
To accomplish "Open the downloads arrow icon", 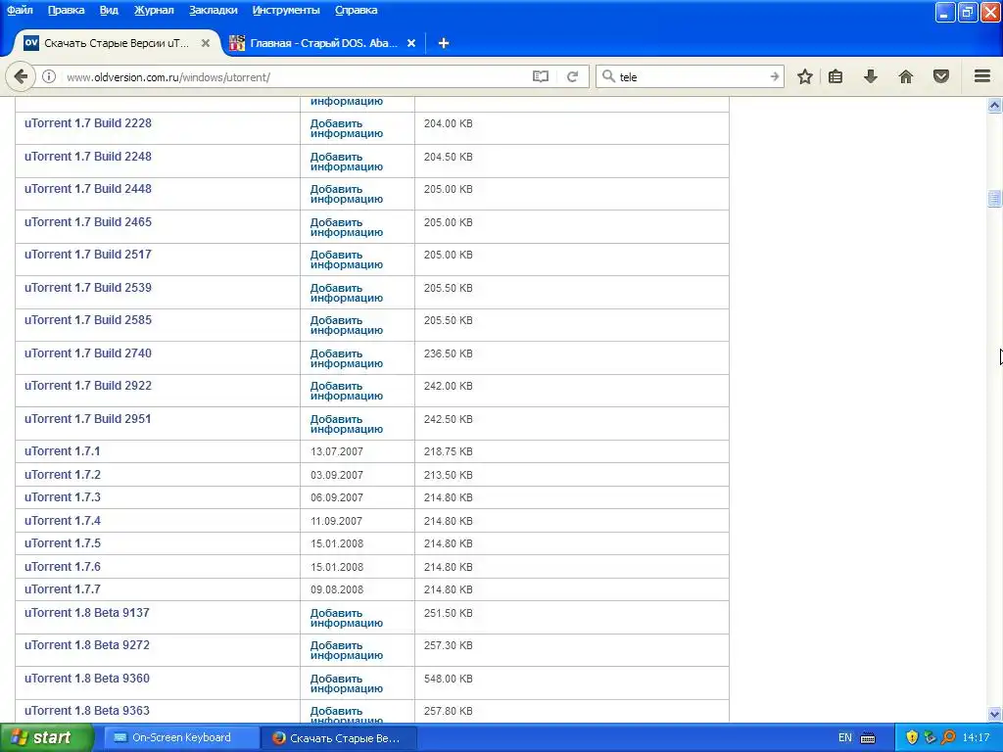I will (870, 76).
